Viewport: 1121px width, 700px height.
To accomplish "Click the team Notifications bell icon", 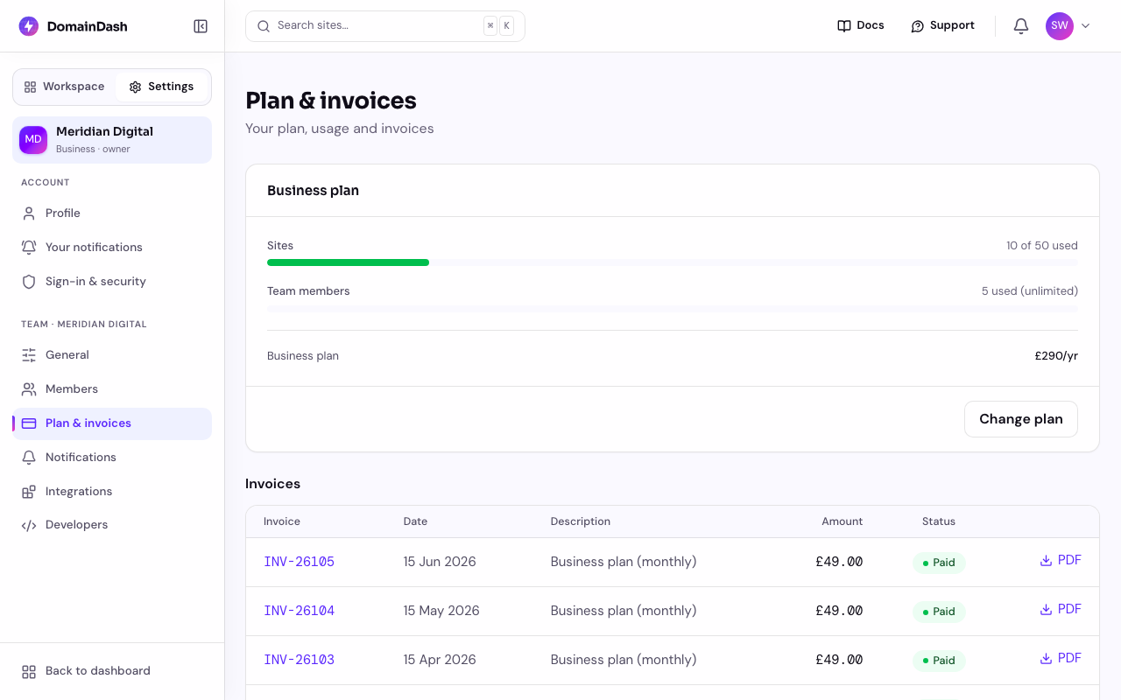I will click(29, 458).
